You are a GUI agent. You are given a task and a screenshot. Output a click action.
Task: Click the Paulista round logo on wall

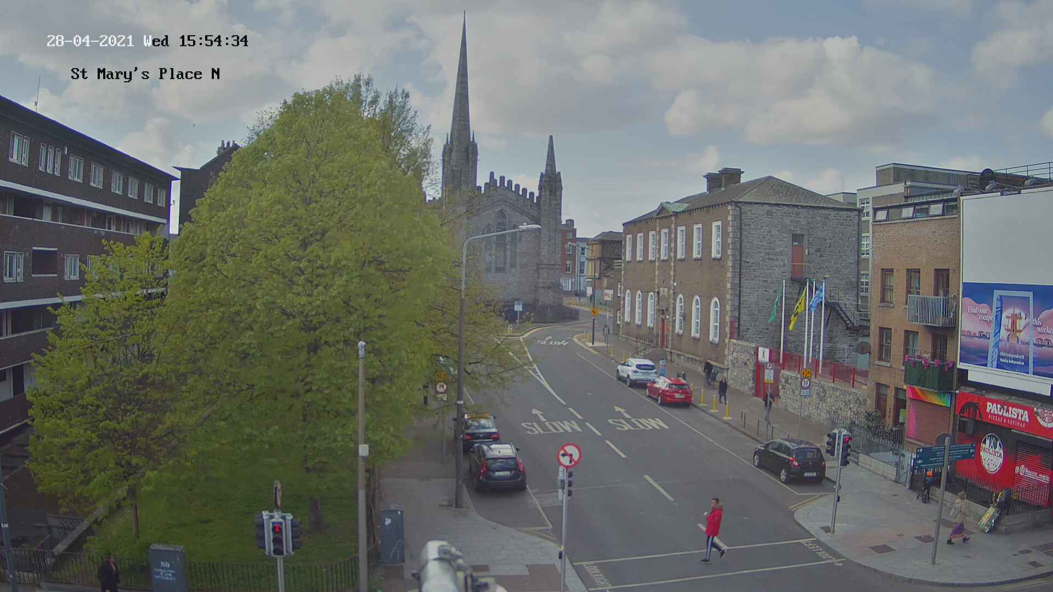[x=991, y=453]
